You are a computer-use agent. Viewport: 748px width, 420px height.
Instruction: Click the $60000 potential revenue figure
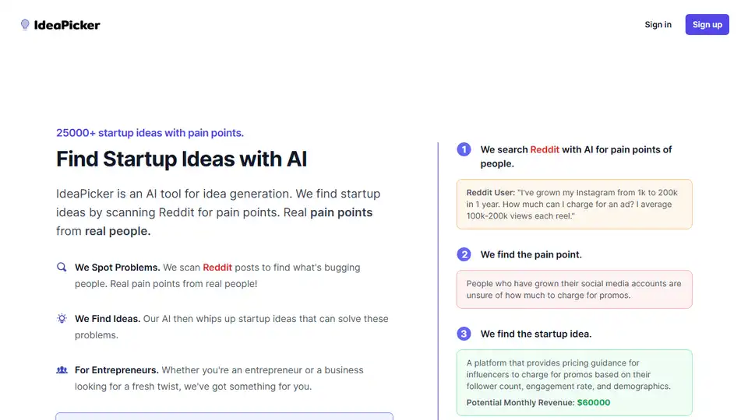tap(594, 402)
